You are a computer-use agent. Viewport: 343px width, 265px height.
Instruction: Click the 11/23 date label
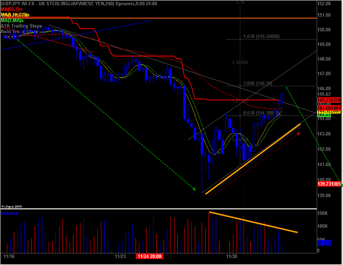pos(120,256)
